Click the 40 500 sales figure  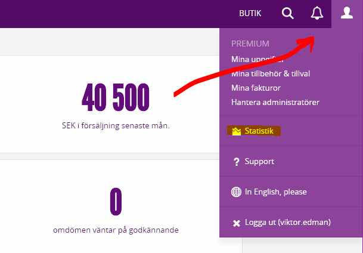pyautogui.click(x=116, y=97)
